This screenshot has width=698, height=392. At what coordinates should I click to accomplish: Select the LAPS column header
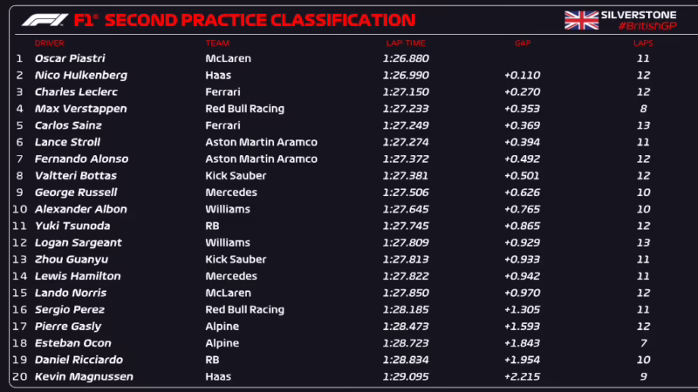[643, 43]
